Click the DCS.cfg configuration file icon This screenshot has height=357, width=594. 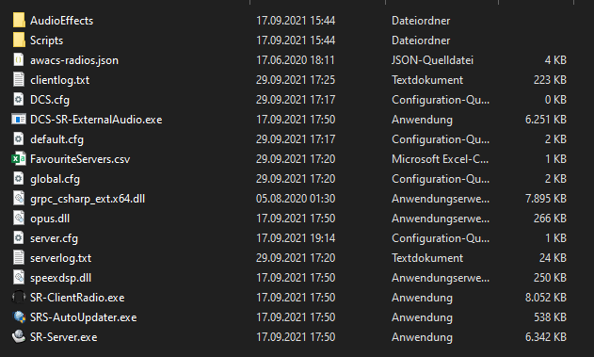(x=19, y=99)
